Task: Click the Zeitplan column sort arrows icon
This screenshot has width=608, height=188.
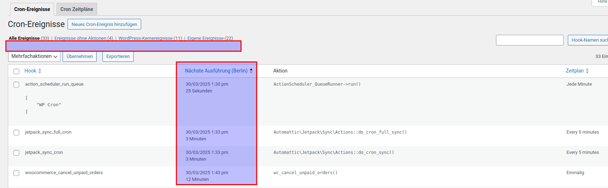Action: click(x=587, y=71)
